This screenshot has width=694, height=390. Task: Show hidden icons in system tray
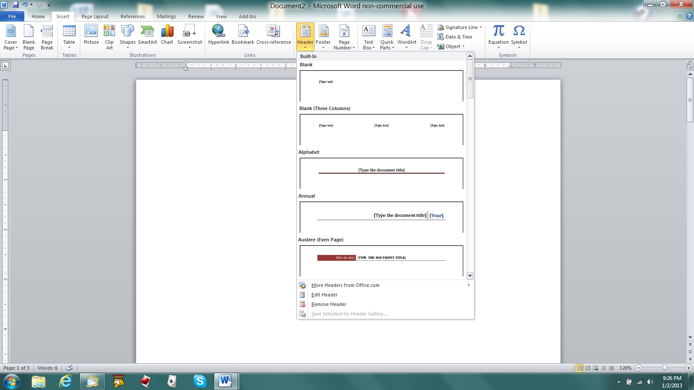click(x=619, y=382)
